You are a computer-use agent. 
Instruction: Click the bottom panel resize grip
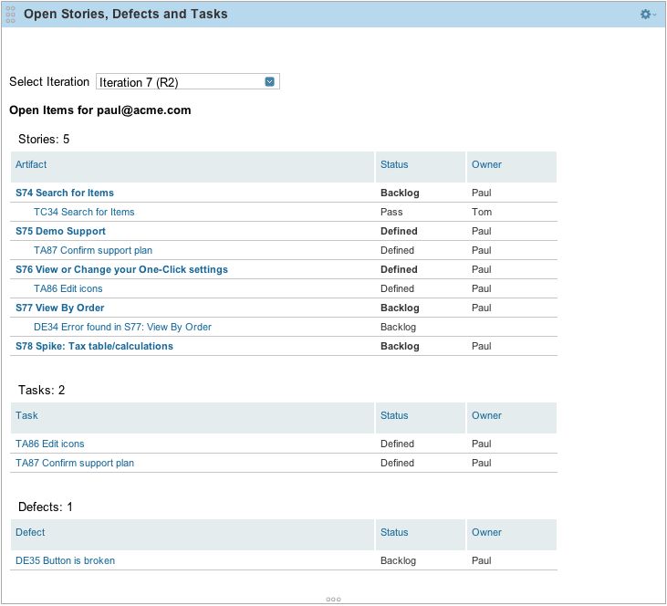[333, 600]
